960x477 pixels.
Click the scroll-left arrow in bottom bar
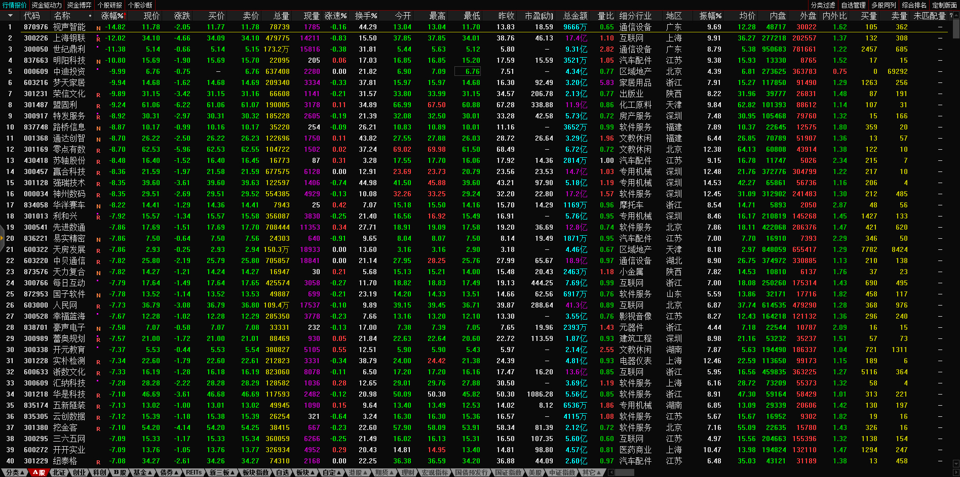(611, 472)
